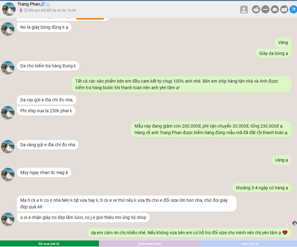Select the green 'Đã mua lười xk' tag
The height and width of the screenshot is (247, 297).
point(49,244)
